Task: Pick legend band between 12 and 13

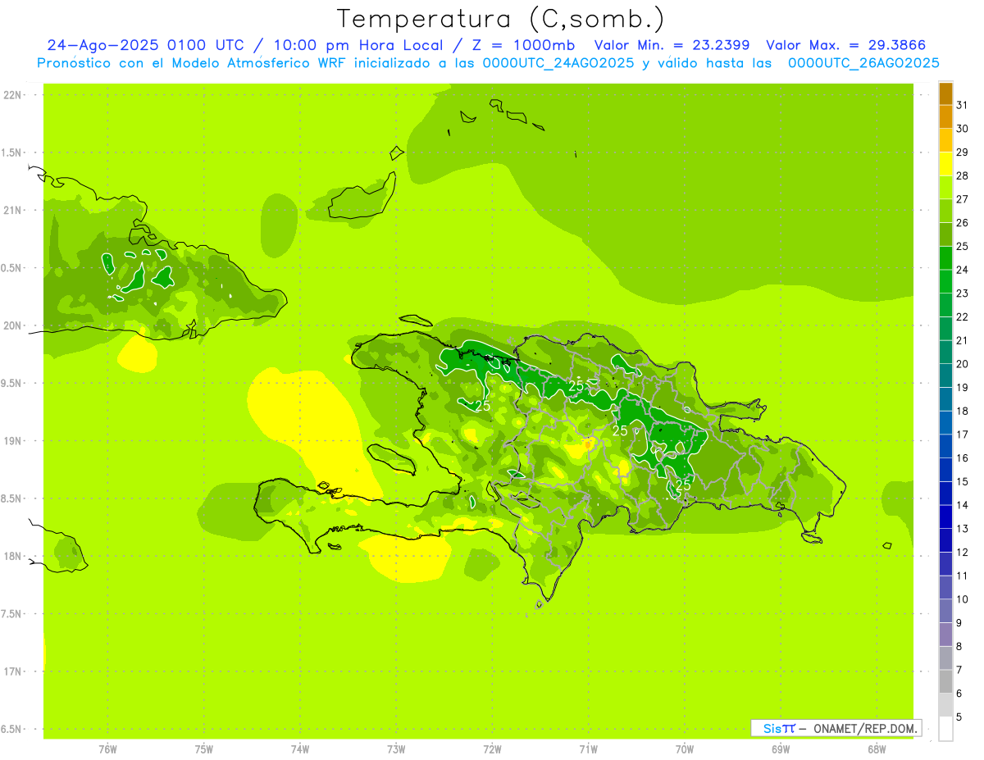Action: (945, 540)
